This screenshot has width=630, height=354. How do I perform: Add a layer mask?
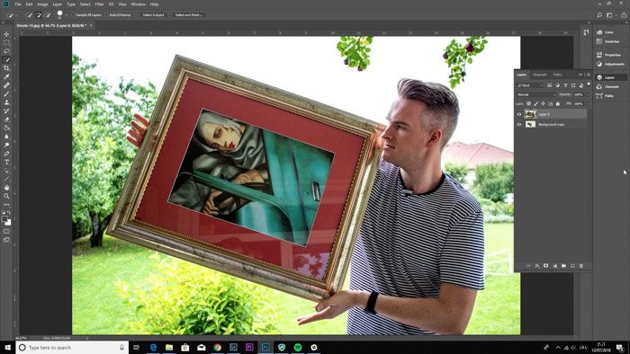(x=545, y=266)
